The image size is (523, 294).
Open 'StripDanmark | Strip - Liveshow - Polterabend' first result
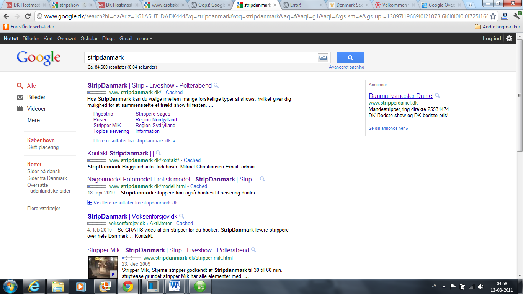point(150,85)
